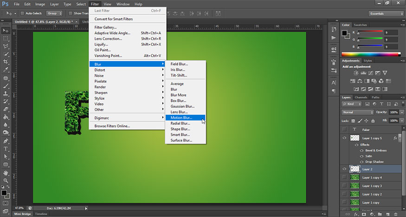The image size is (406, 217).
Task: Hide the Drop Shadow effect
Action: click(x=362, y=162)
